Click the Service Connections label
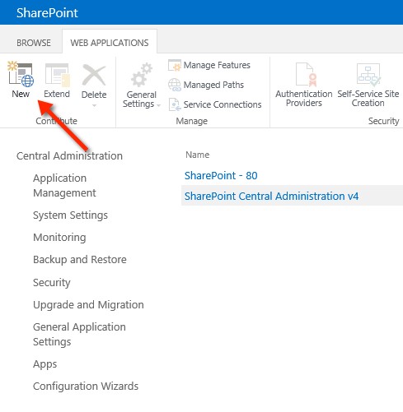Viewport: 403px width, 412px height. [x=223, y=104]
